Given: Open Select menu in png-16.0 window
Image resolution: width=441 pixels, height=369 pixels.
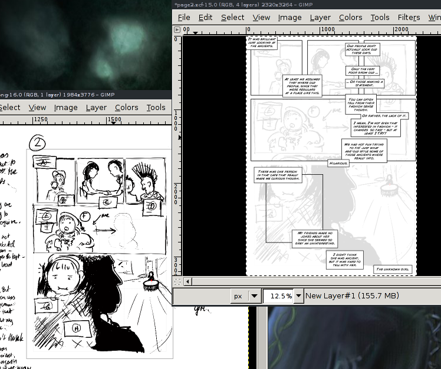Looking at the screenshot, I should pyautogui.click(x=10, y=108).
